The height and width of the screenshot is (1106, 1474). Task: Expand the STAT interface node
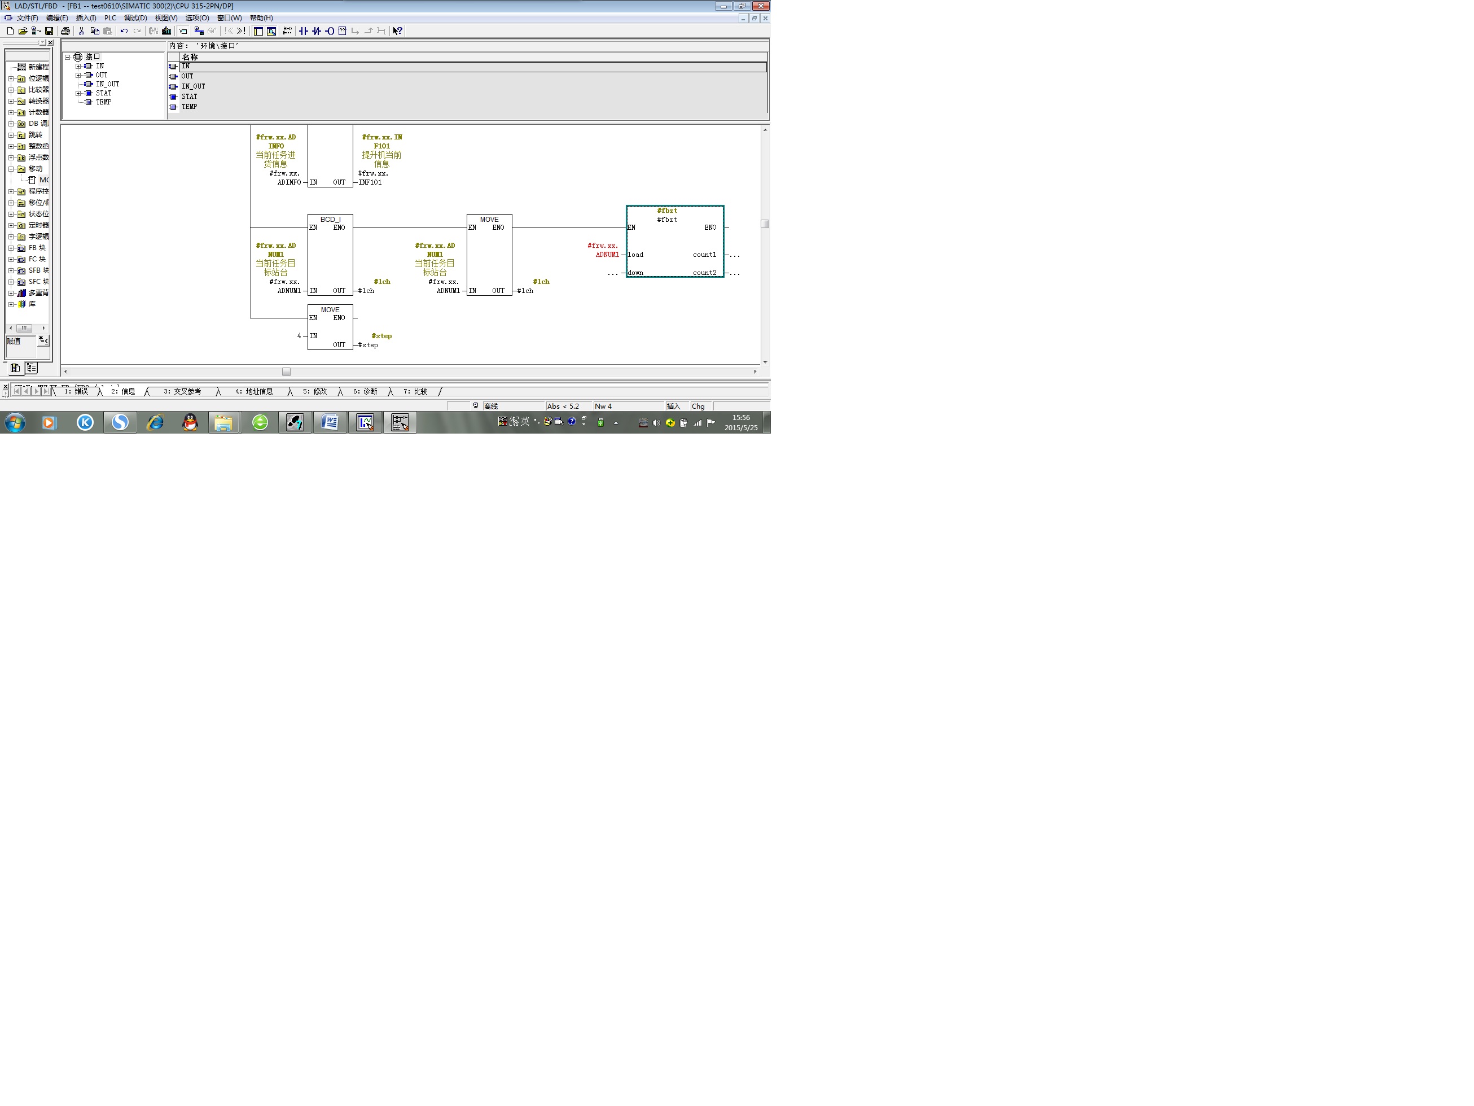78,93
